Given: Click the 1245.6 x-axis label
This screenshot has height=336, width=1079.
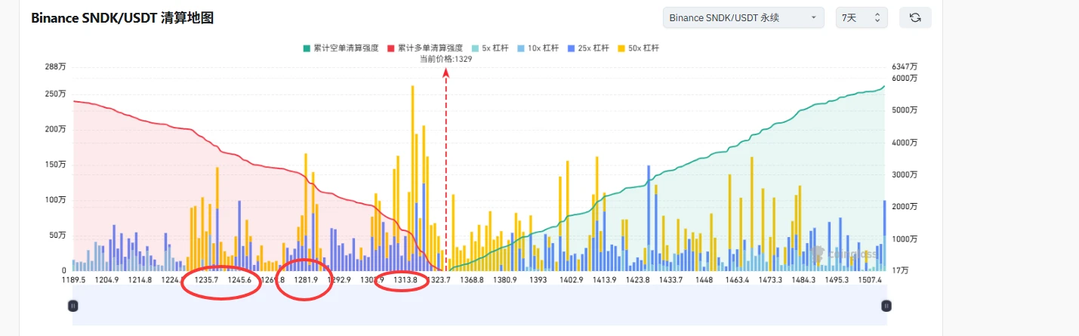Looking at the screenshot, I should (x=239, y=280).
